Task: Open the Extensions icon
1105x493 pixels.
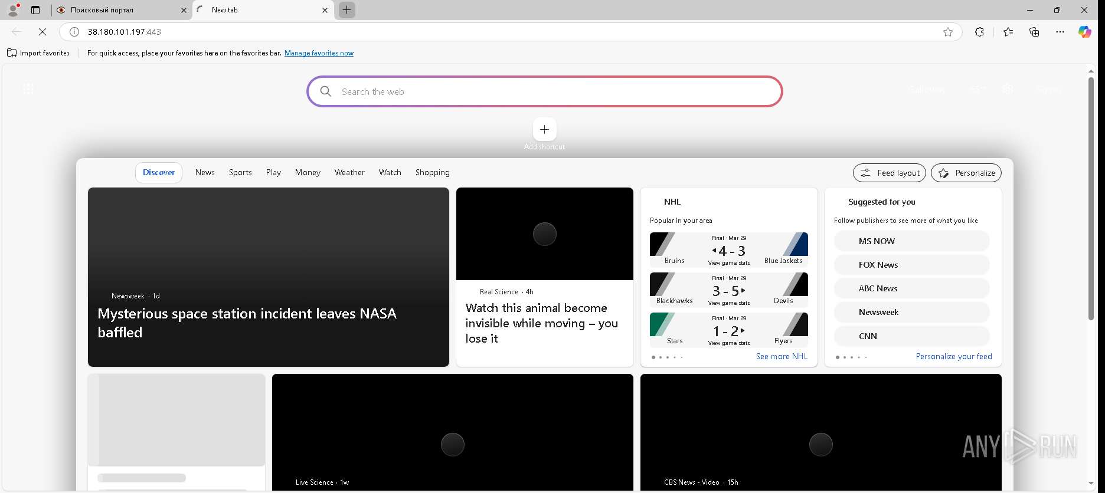Action: pos(979,32)
